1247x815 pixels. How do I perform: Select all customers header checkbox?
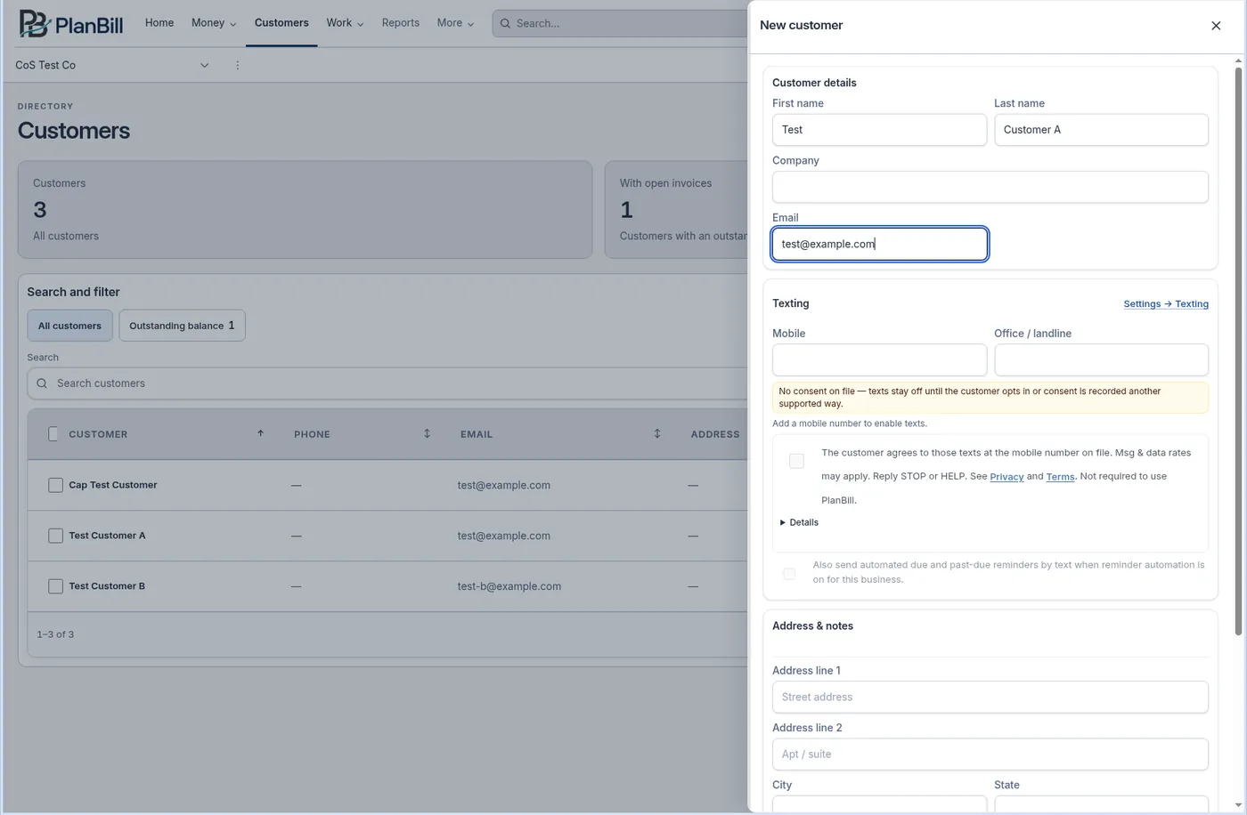click(53, 434)
